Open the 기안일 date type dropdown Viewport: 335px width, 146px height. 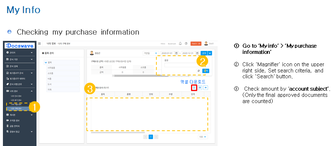(151, 53)
